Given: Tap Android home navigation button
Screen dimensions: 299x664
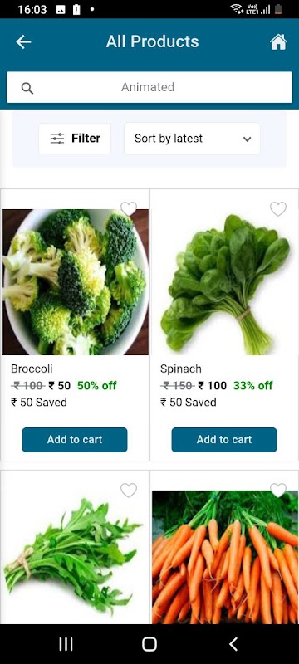Looking at the screenshot, I should click(149, 644).
